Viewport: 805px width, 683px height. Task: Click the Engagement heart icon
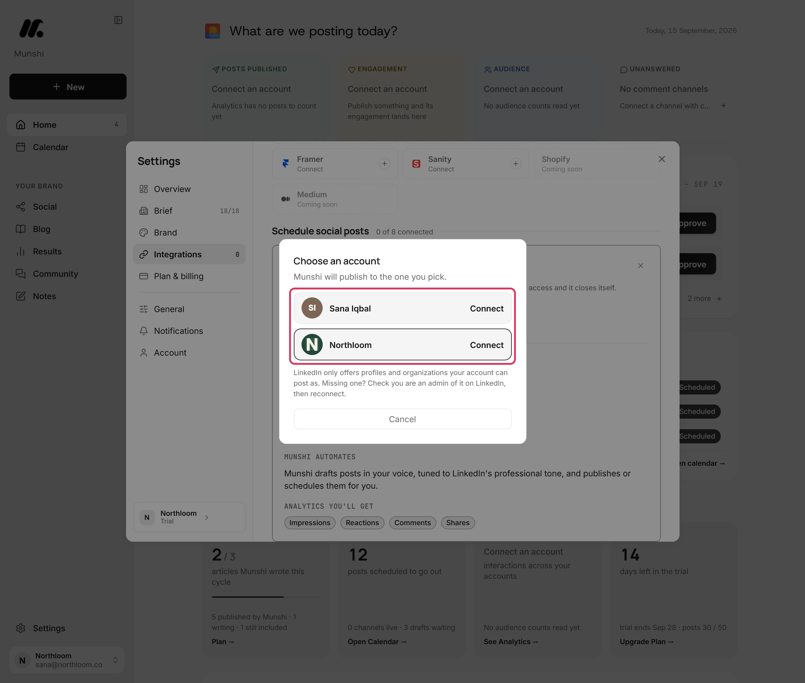[x=352, y=70]
